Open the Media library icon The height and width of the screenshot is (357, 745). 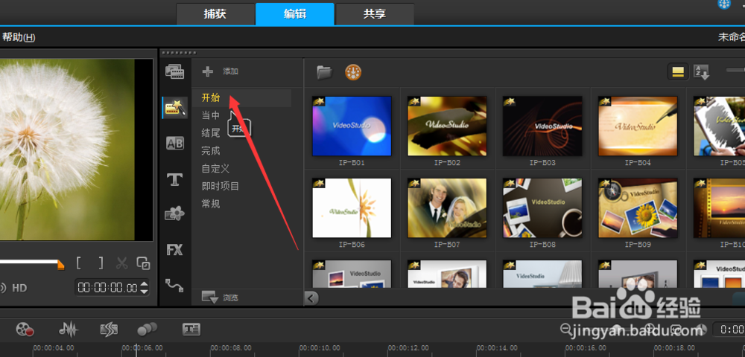point(174,71)
